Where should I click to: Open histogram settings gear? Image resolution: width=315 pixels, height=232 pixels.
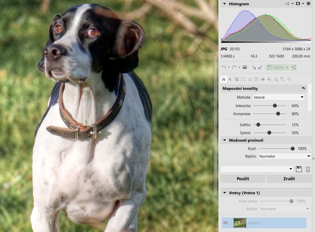308,4
